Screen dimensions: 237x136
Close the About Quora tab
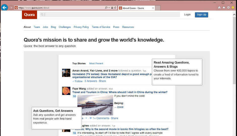click(x=153, y=8)
